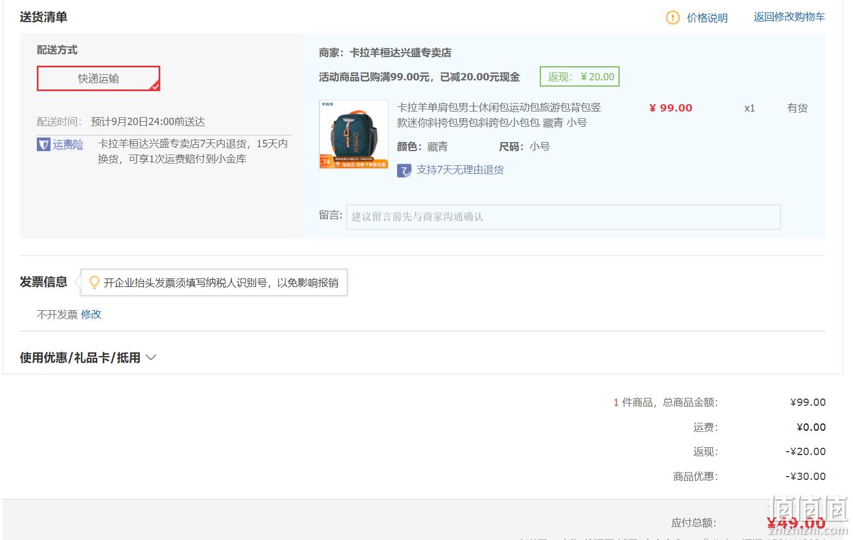Click the promotion text 已减20.00元现金
The width and height of the screenshot is (853, 540).
pyautogui.click(x=480, y=77)
